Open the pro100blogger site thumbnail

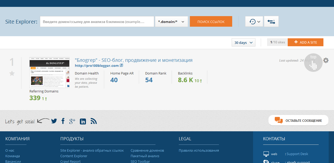point(49,72)
